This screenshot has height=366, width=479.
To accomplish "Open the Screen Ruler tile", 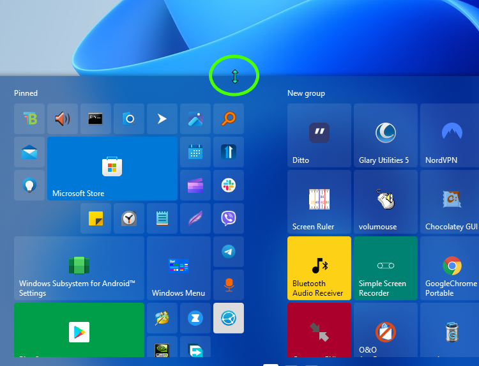I will (x=319, y=202).
